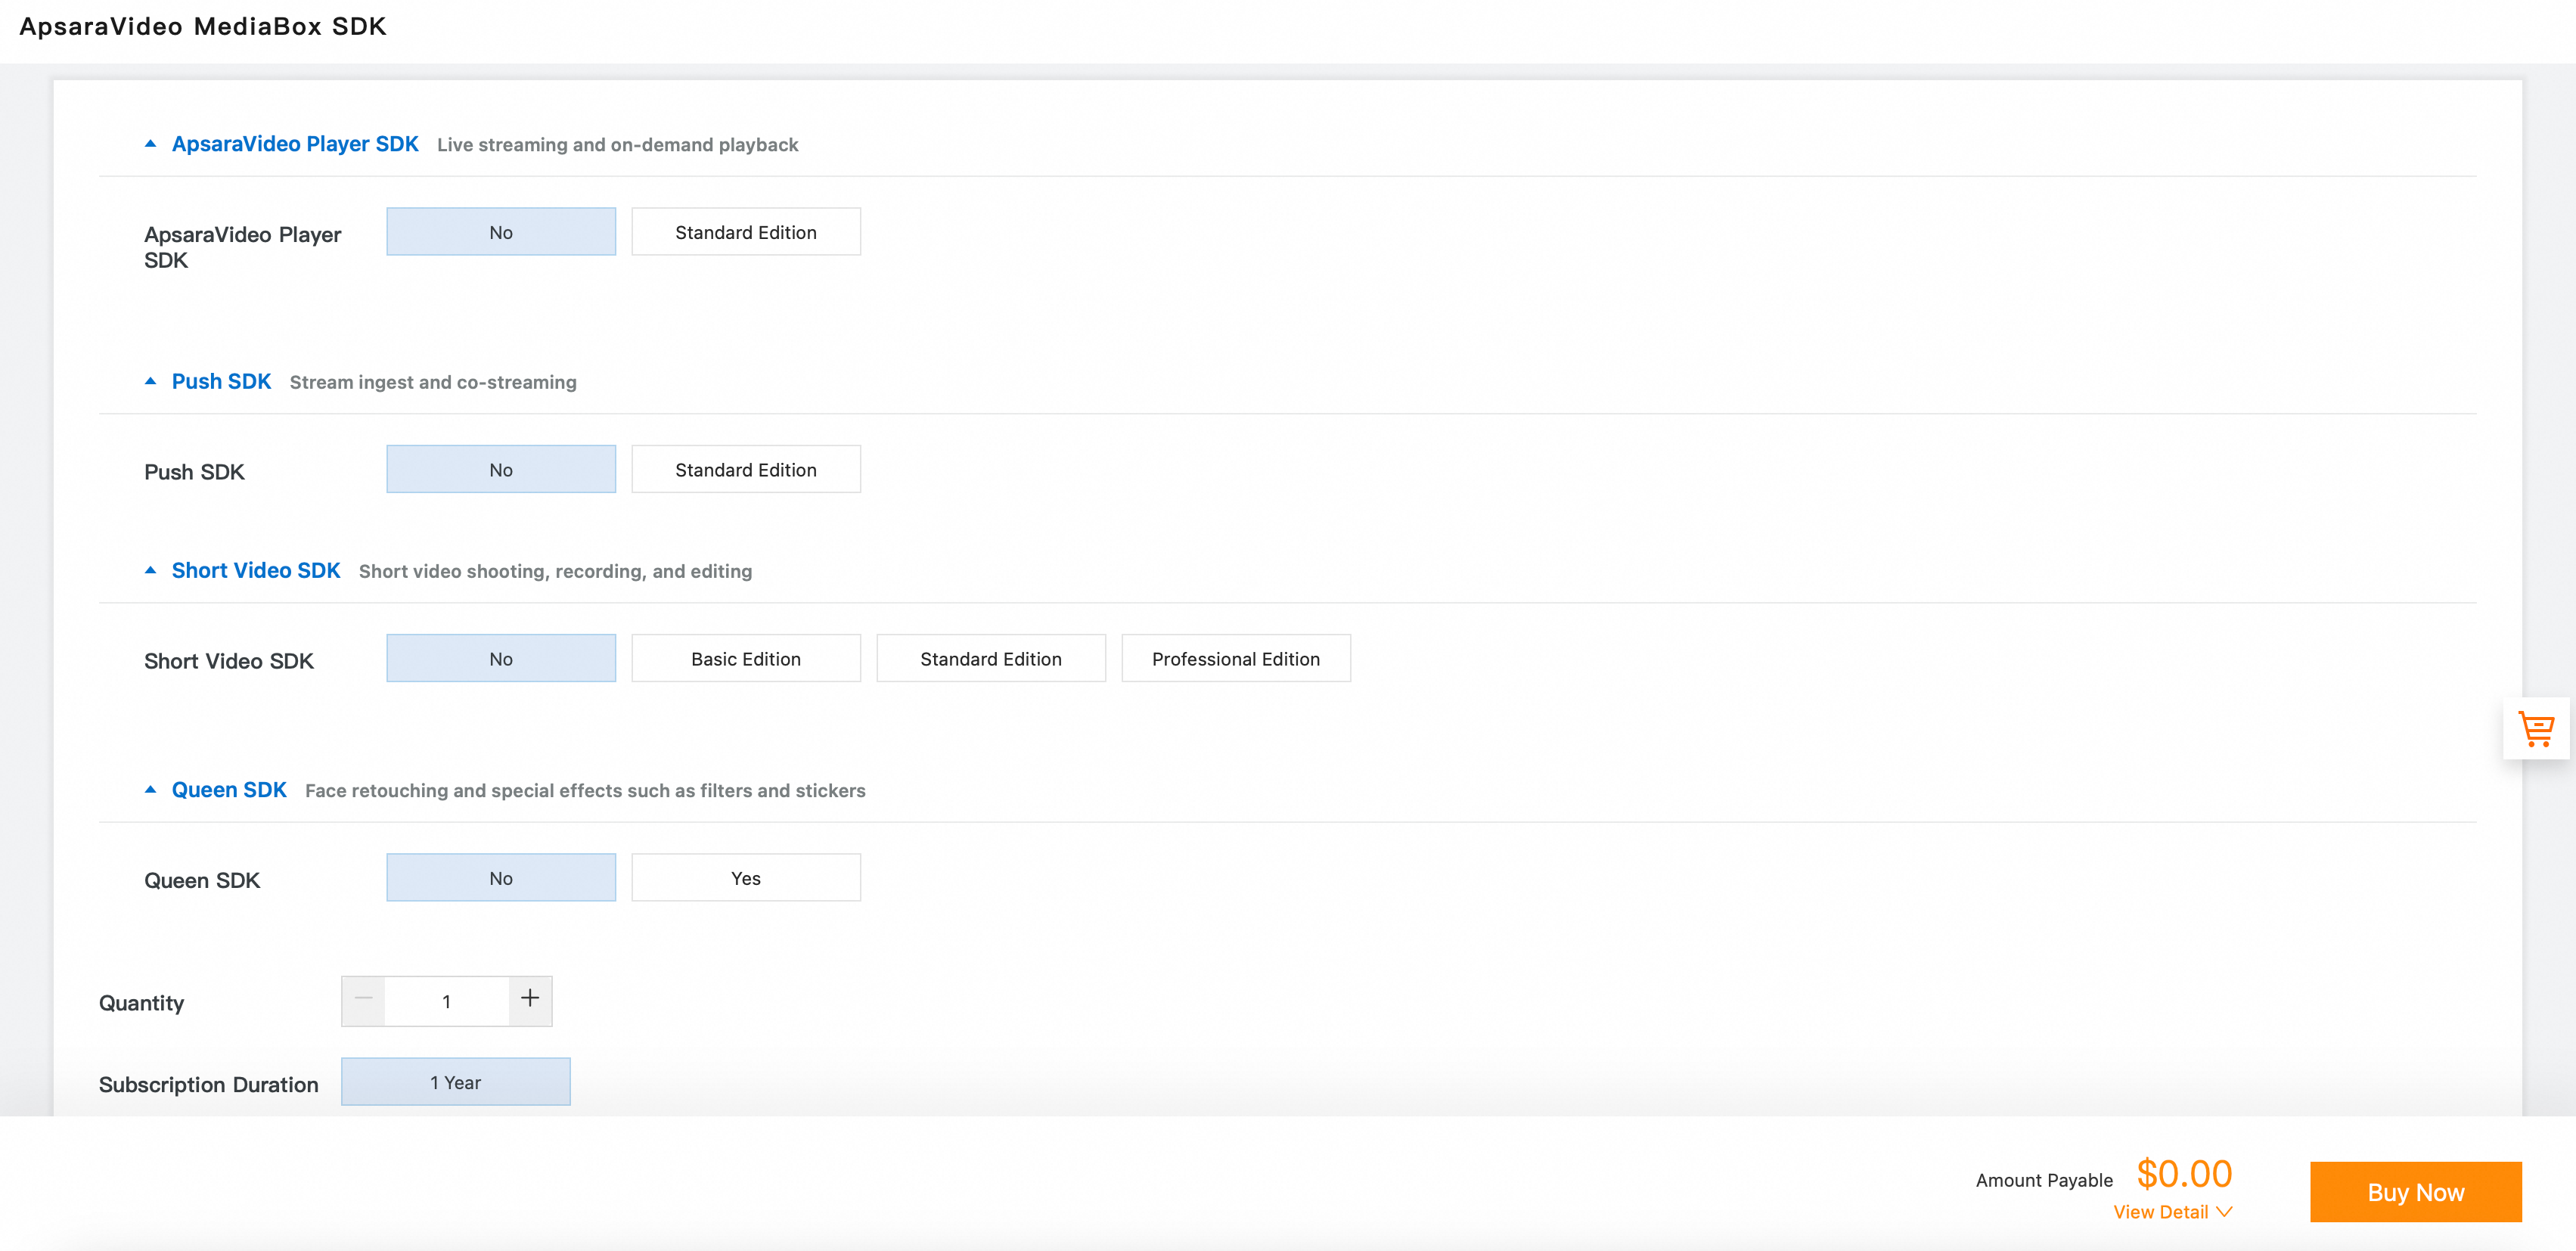The width and height of the screenshot is (2576, 1251).
Task: Click the ApsaraVideo Player SDK section title
Action: (295, 144)
